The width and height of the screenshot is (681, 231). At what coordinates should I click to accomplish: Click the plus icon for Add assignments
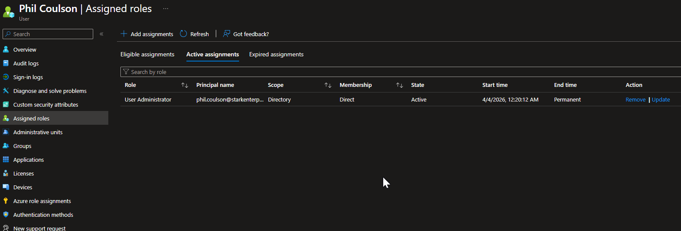pyautogui.click(x=124, y=34)
